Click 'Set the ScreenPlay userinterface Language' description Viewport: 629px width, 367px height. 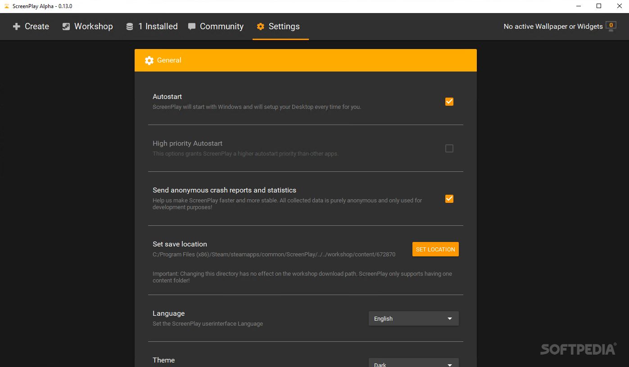point(208,324)
